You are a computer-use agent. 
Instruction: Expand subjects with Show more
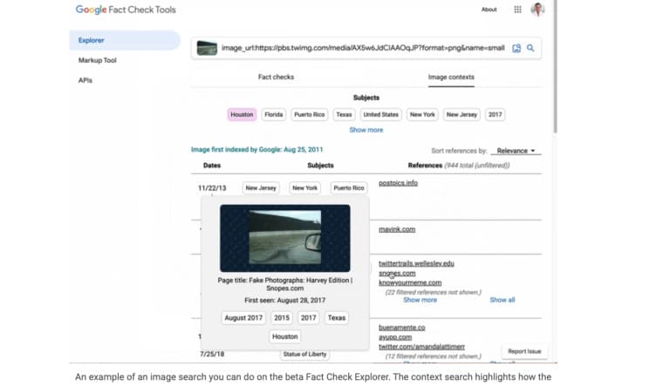pos(366,130)
